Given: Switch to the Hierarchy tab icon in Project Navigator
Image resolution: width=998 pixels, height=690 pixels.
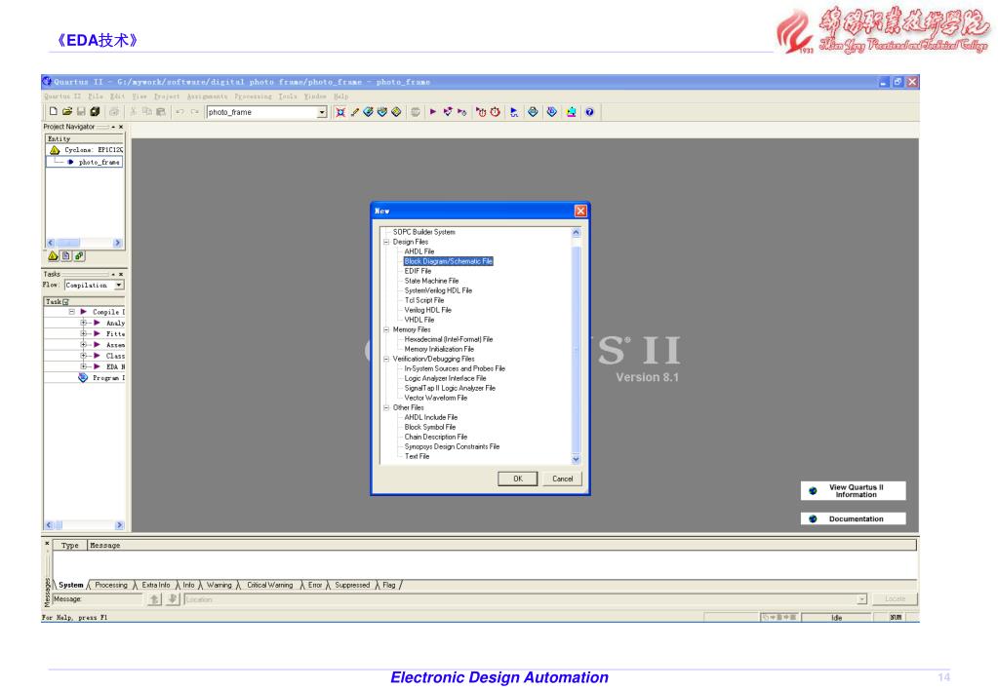Looking at the screenshot, I should coord(54,255).
